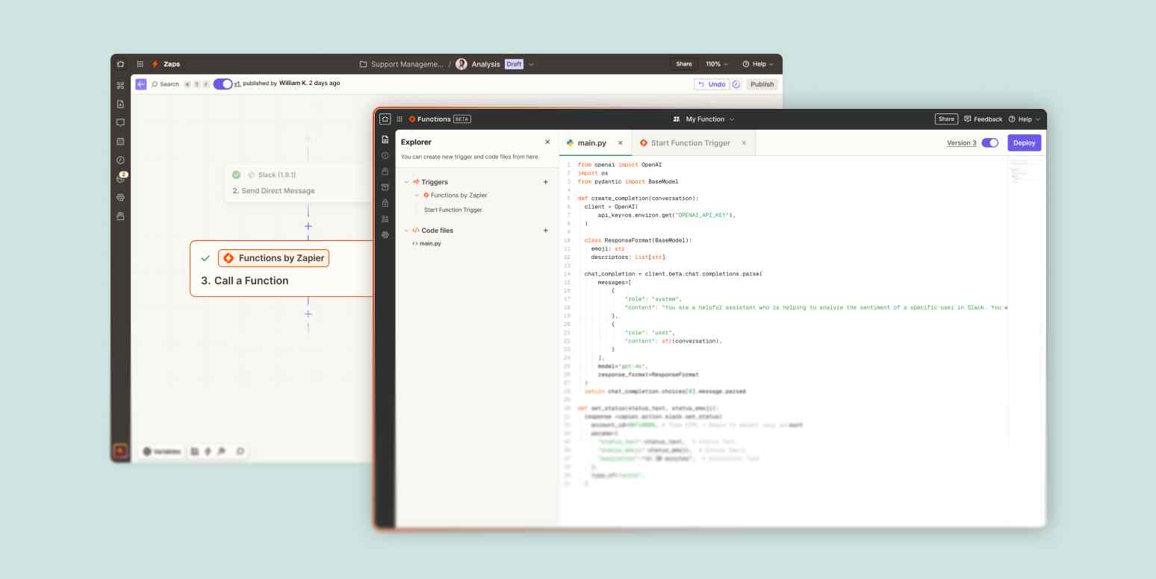
Task: Open Feedback in Functions header
Action: coord(983,119)
